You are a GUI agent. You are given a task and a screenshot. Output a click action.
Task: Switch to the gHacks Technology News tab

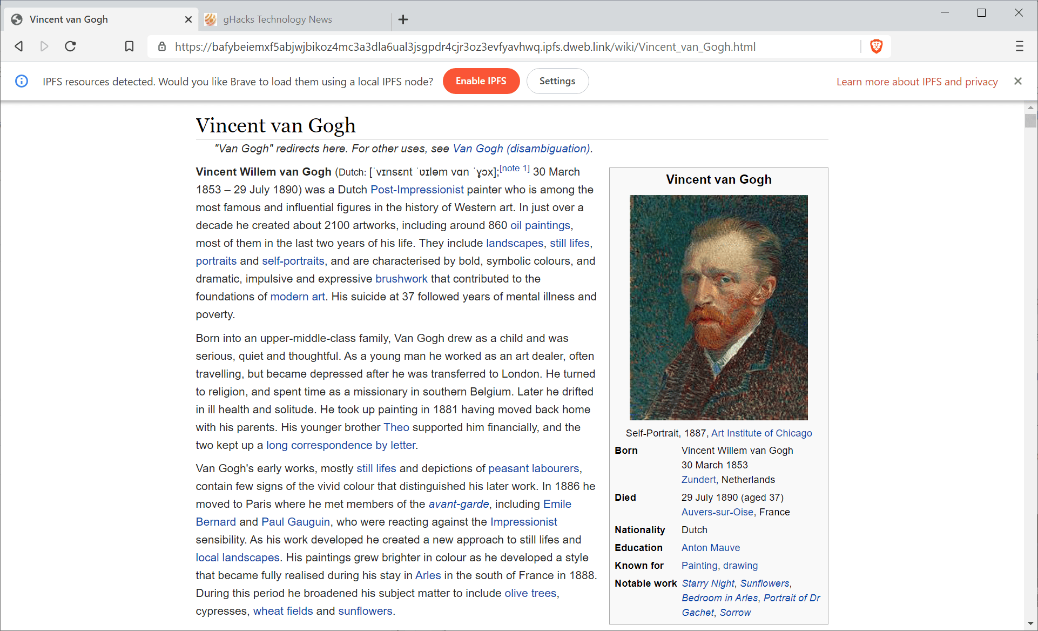[294, 19]
